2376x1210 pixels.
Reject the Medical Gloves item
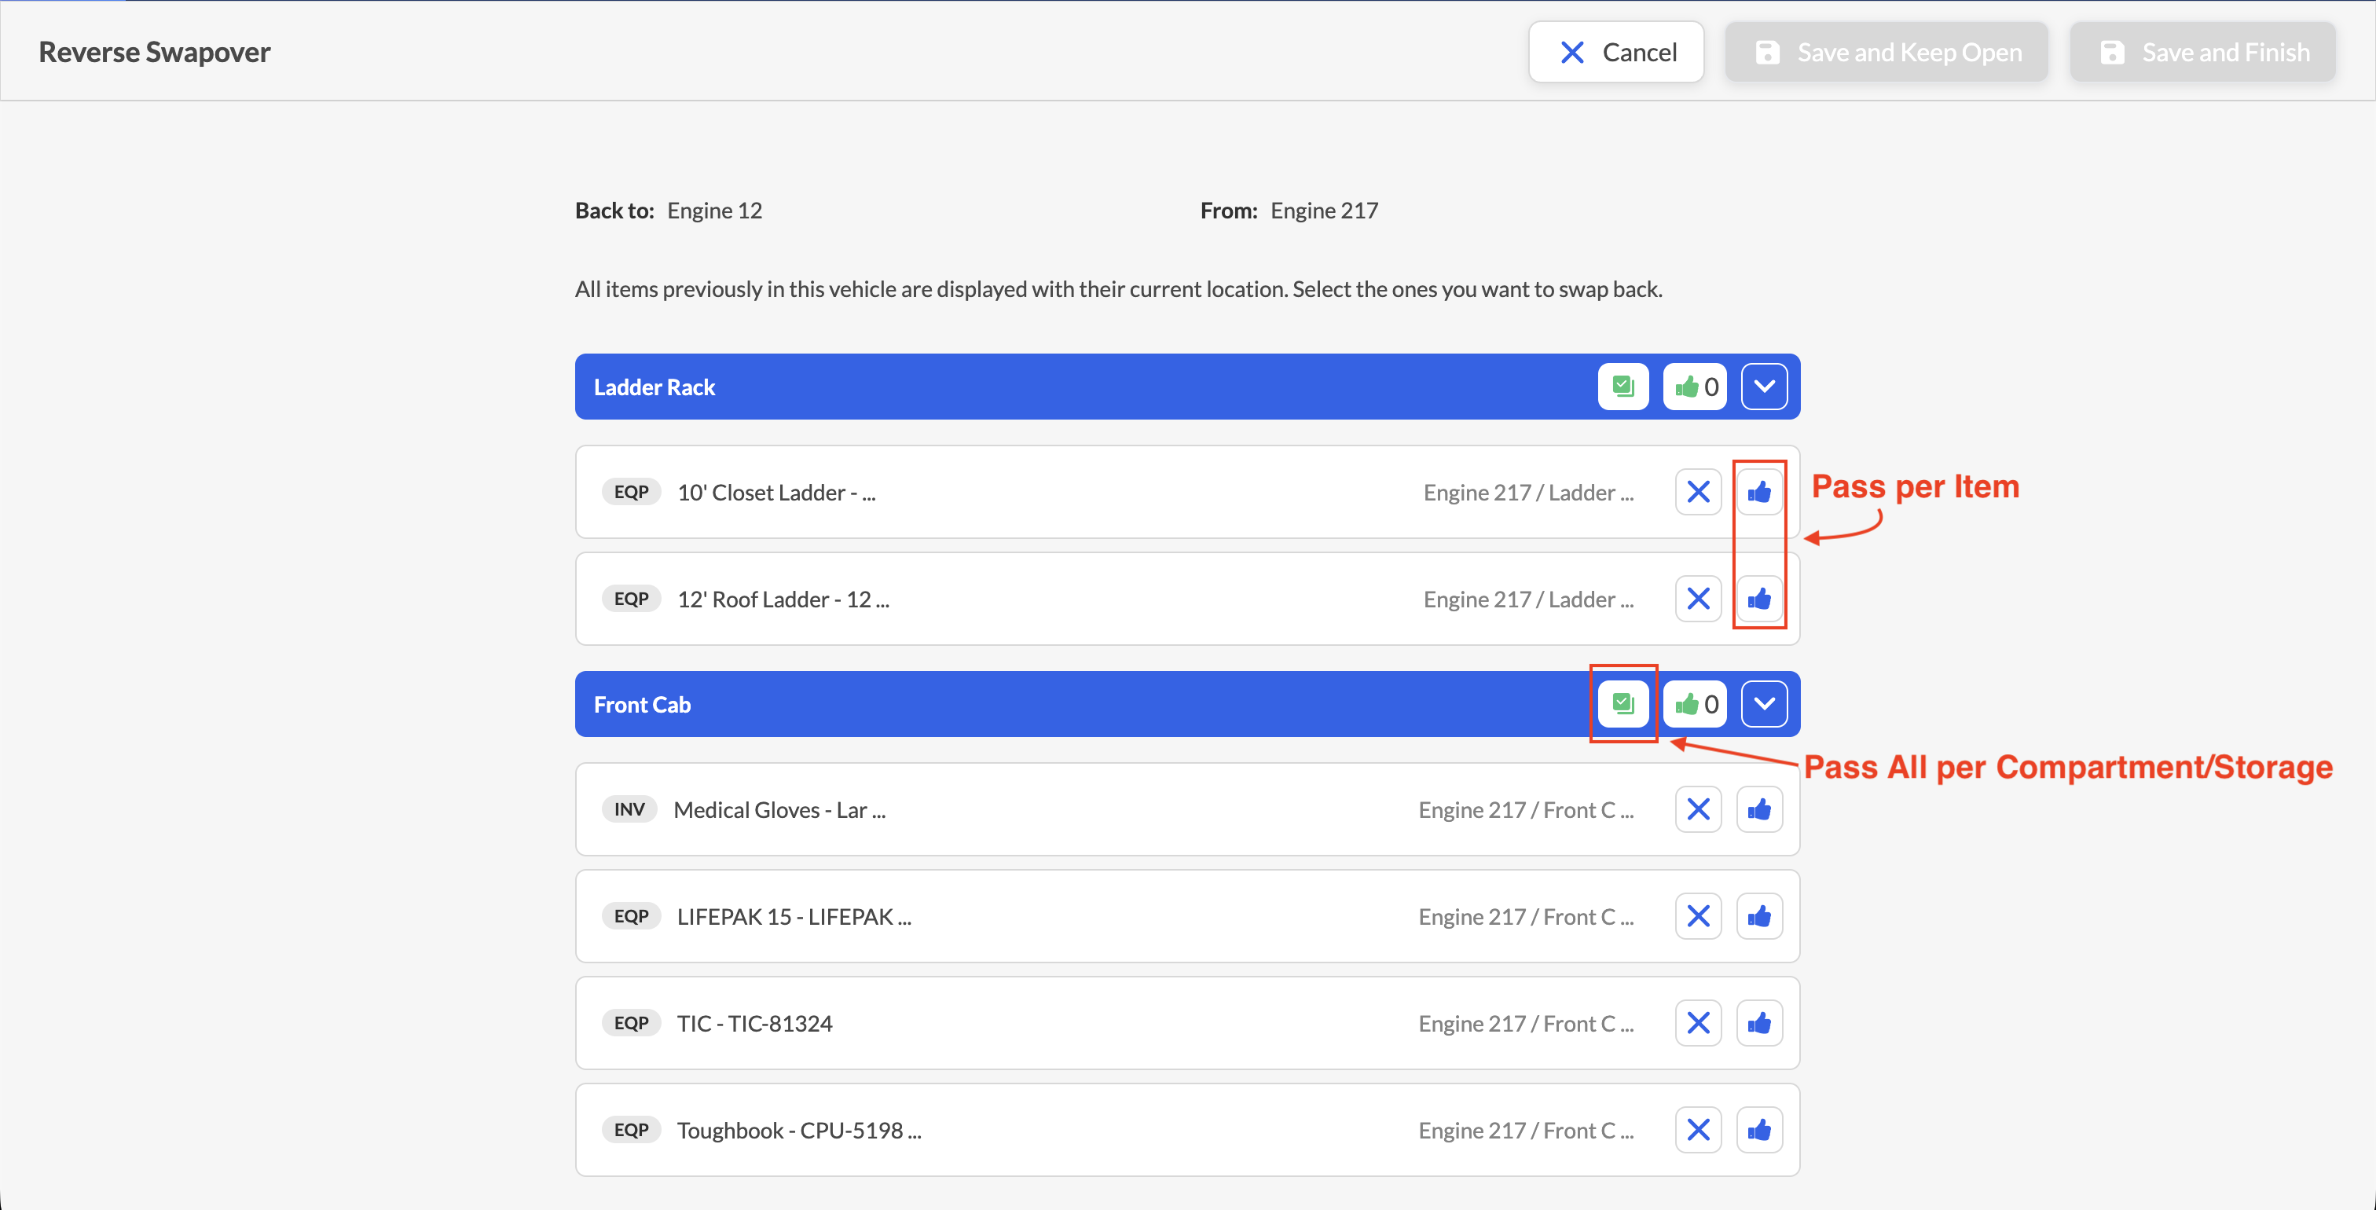coord(1698,808)
